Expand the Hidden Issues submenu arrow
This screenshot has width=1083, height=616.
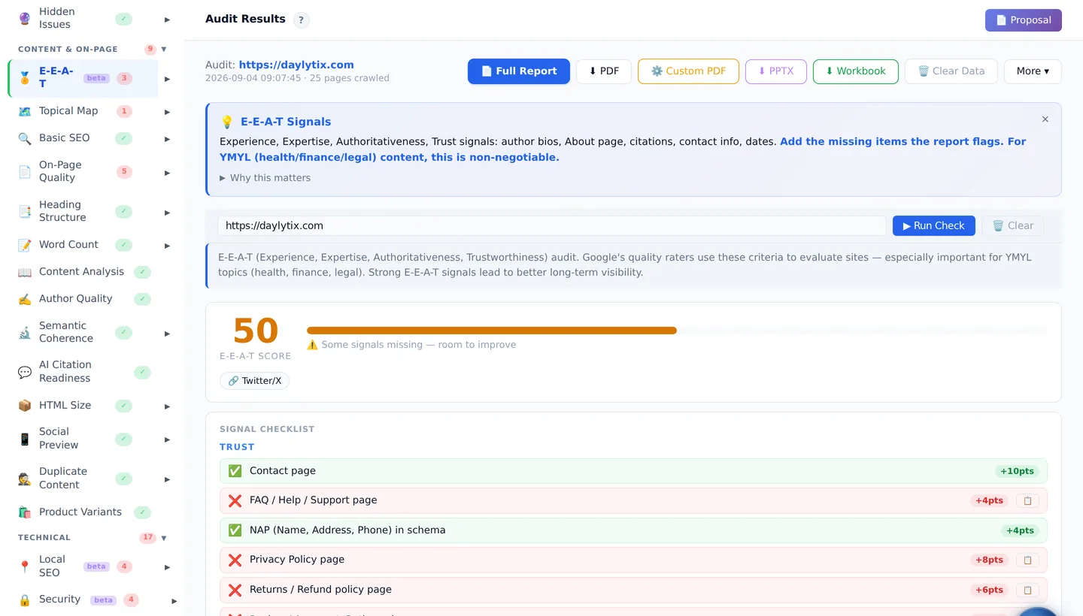click(167, 20)
